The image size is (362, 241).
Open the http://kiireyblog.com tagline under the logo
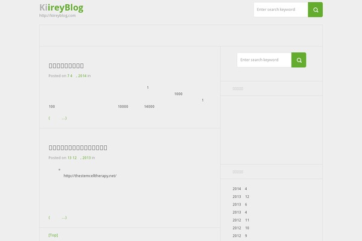click(x=57, y=16)
